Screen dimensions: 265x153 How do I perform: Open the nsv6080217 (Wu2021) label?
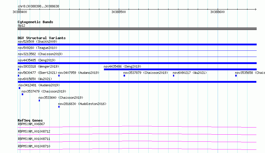[190, 73]
